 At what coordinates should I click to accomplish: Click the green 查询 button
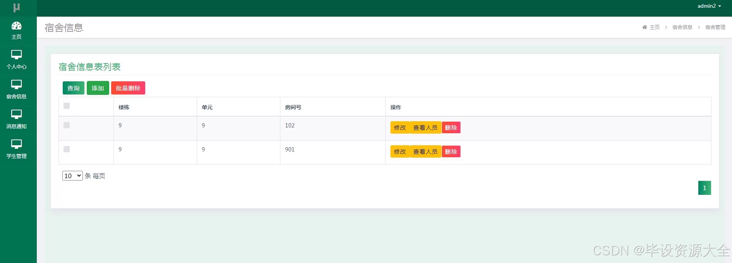(x=74, y=88)
